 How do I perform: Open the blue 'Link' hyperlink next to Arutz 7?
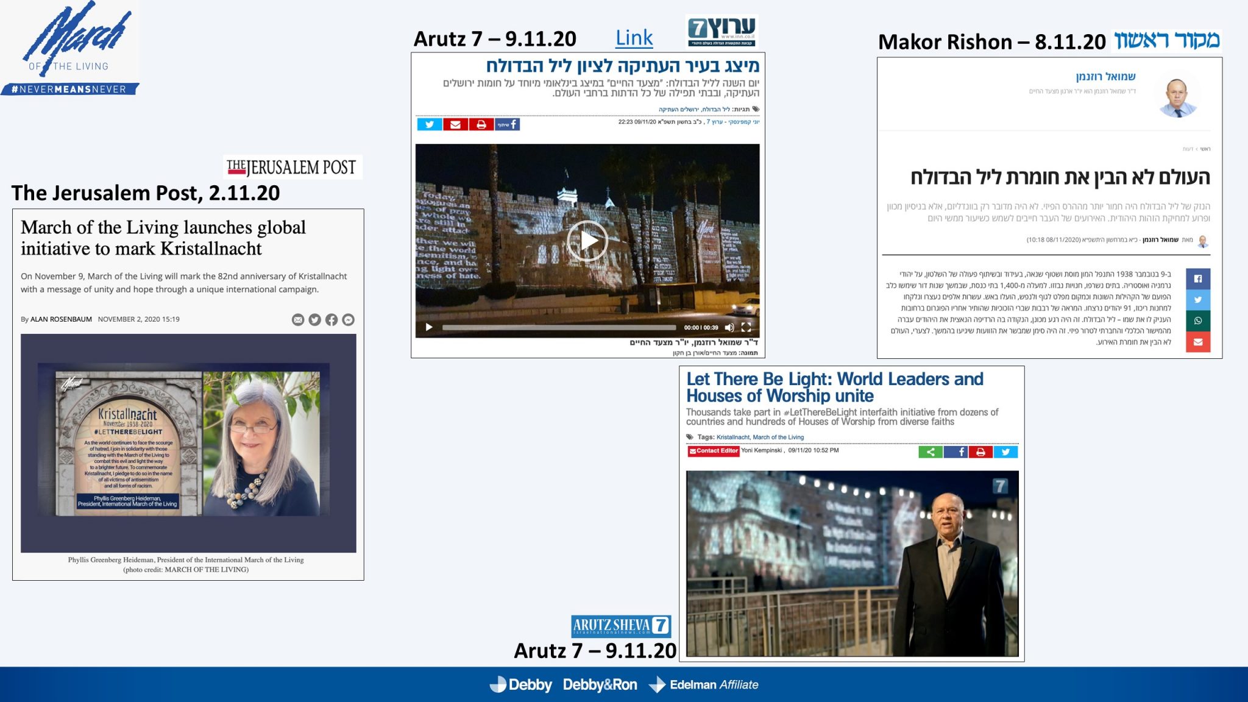634,38
